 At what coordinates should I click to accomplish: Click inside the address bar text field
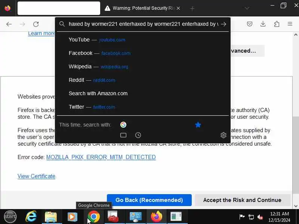click(144, 24)
